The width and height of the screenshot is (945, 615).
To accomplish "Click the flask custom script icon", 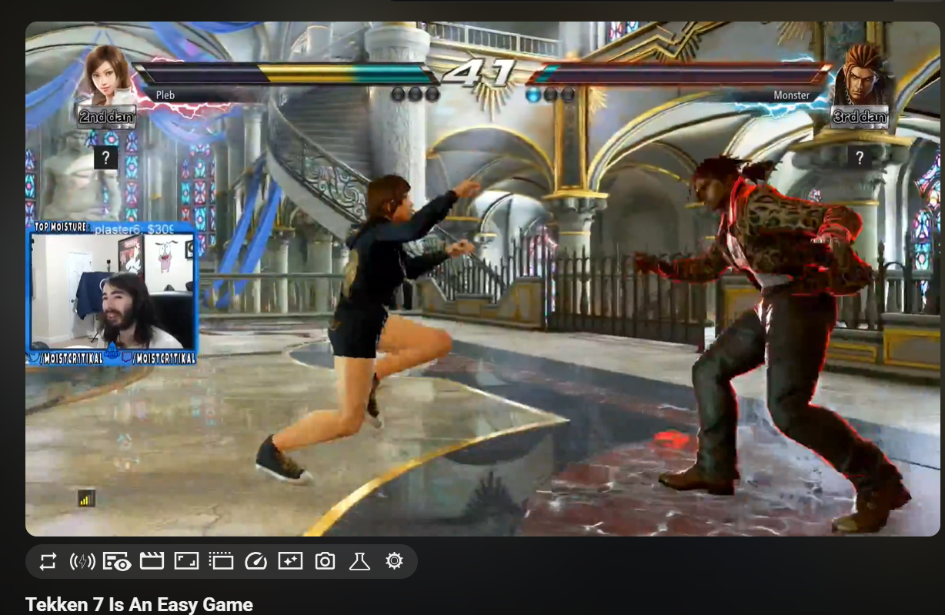I will coord(359,561).
